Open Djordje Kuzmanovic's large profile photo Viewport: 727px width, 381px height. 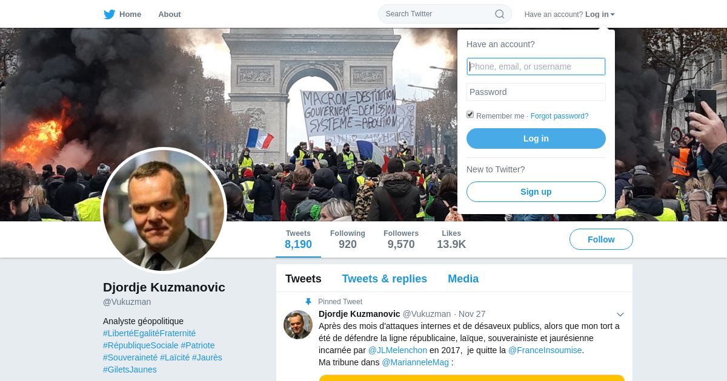(x=164, y=210)
